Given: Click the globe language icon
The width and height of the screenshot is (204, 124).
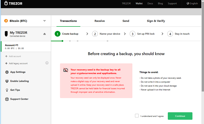Looking at the screenshot, I should click(188, 3).
